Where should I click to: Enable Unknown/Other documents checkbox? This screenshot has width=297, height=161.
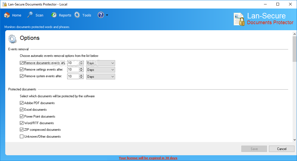point(21,136)
